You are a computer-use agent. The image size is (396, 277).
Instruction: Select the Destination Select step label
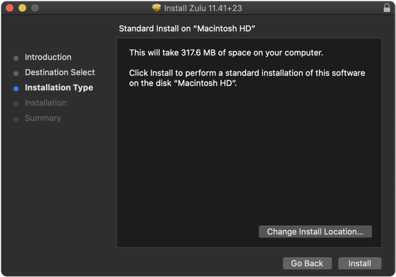pyautogui.click(x=60, y=72)
